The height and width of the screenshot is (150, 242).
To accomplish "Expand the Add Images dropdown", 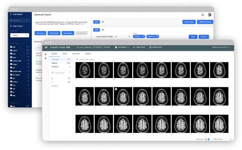I will 123,47.
